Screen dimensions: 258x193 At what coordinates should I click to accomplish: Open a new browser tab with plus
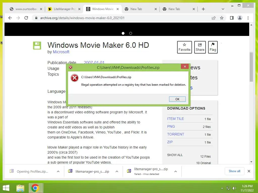tap(203, 9)
